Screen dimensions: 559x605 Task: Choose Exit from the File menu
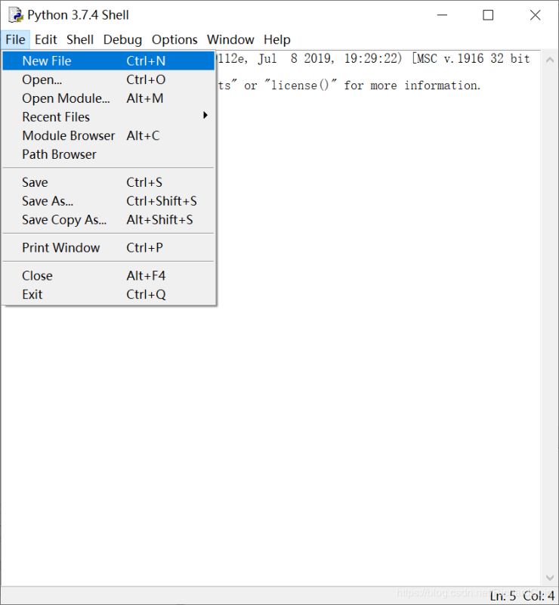click(108, 294)
